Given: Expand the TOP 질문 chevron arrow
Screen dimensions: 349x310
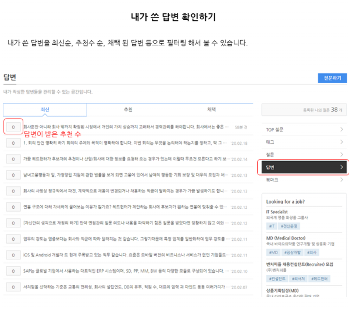Looking at the screenshot, I should [x=341, y=129].
